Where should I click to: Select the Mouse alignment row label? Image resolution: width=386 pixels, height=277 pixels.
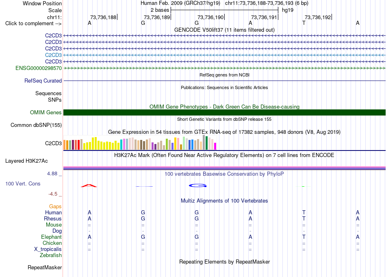click(54, 225)
